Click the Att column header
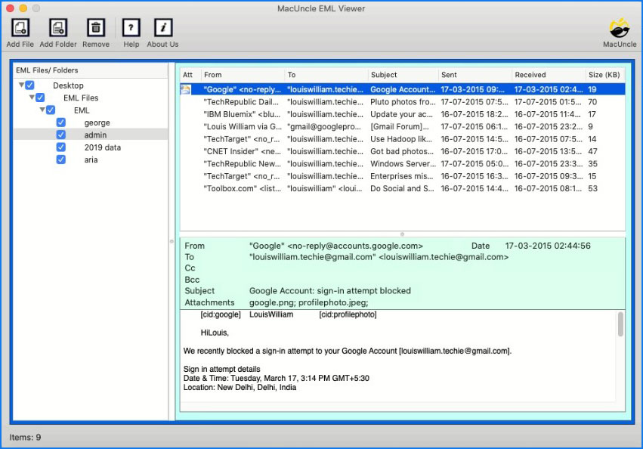 tap(187, 75)
